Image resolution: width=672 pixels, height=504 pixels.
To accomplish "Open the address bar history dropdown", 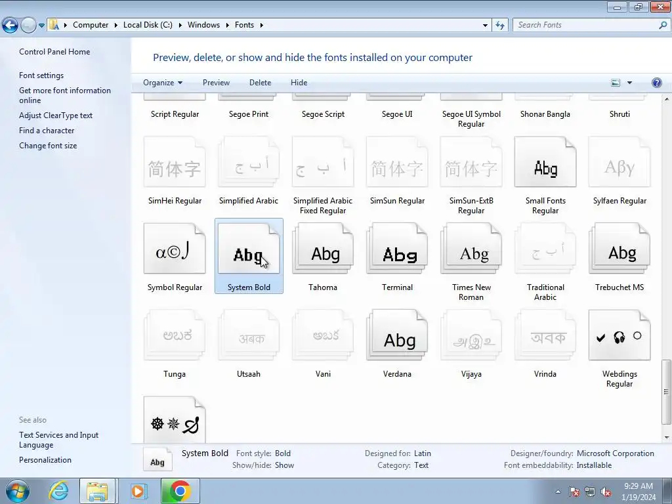I will point(485,26).
